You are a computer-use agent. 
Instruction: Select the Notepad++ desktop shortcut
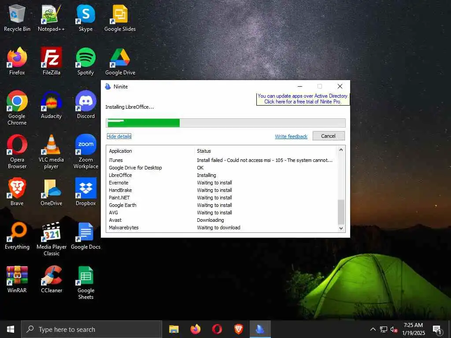pyautogui.click(x=51, y=18)
